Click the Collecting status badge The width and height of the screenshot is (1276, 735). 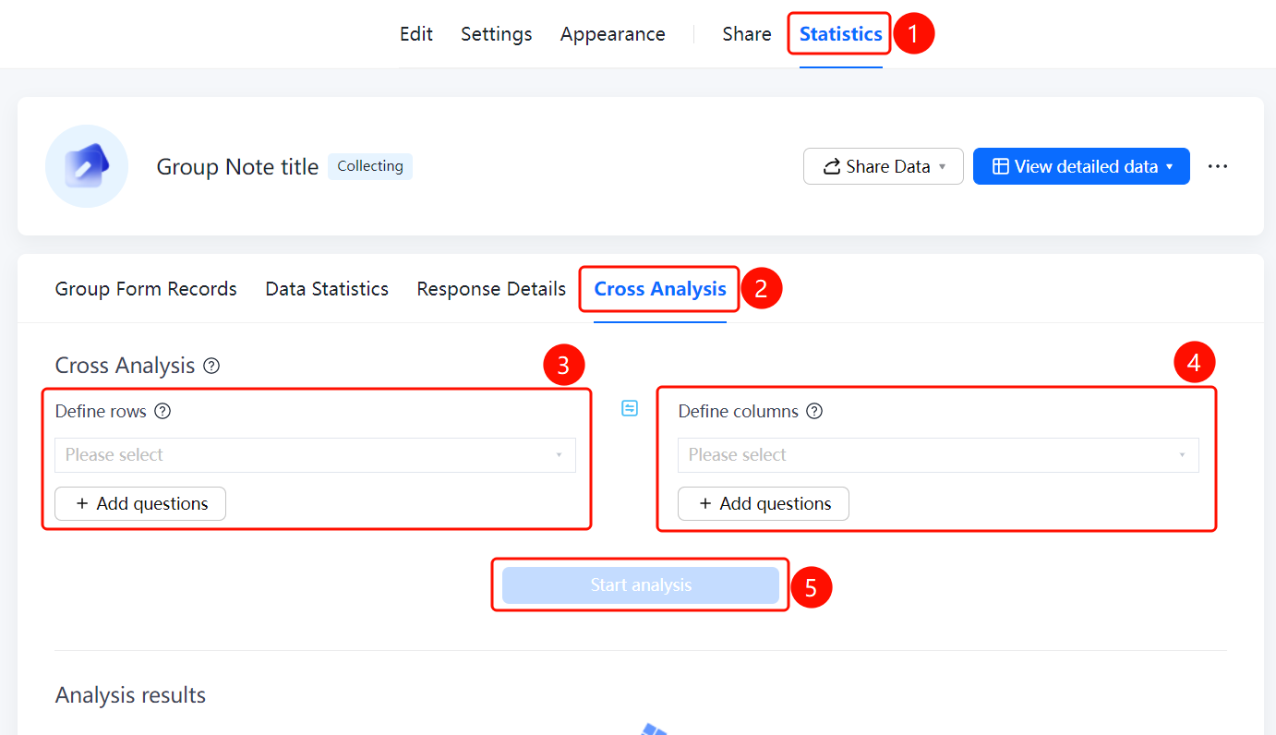(370, 166)
